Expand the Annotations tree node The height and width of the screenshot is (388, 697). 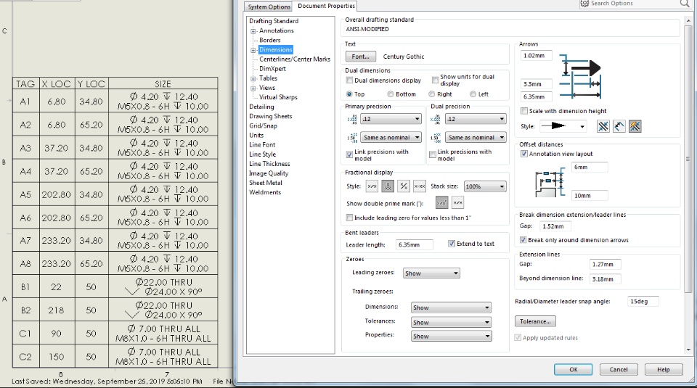coord(253,31)
